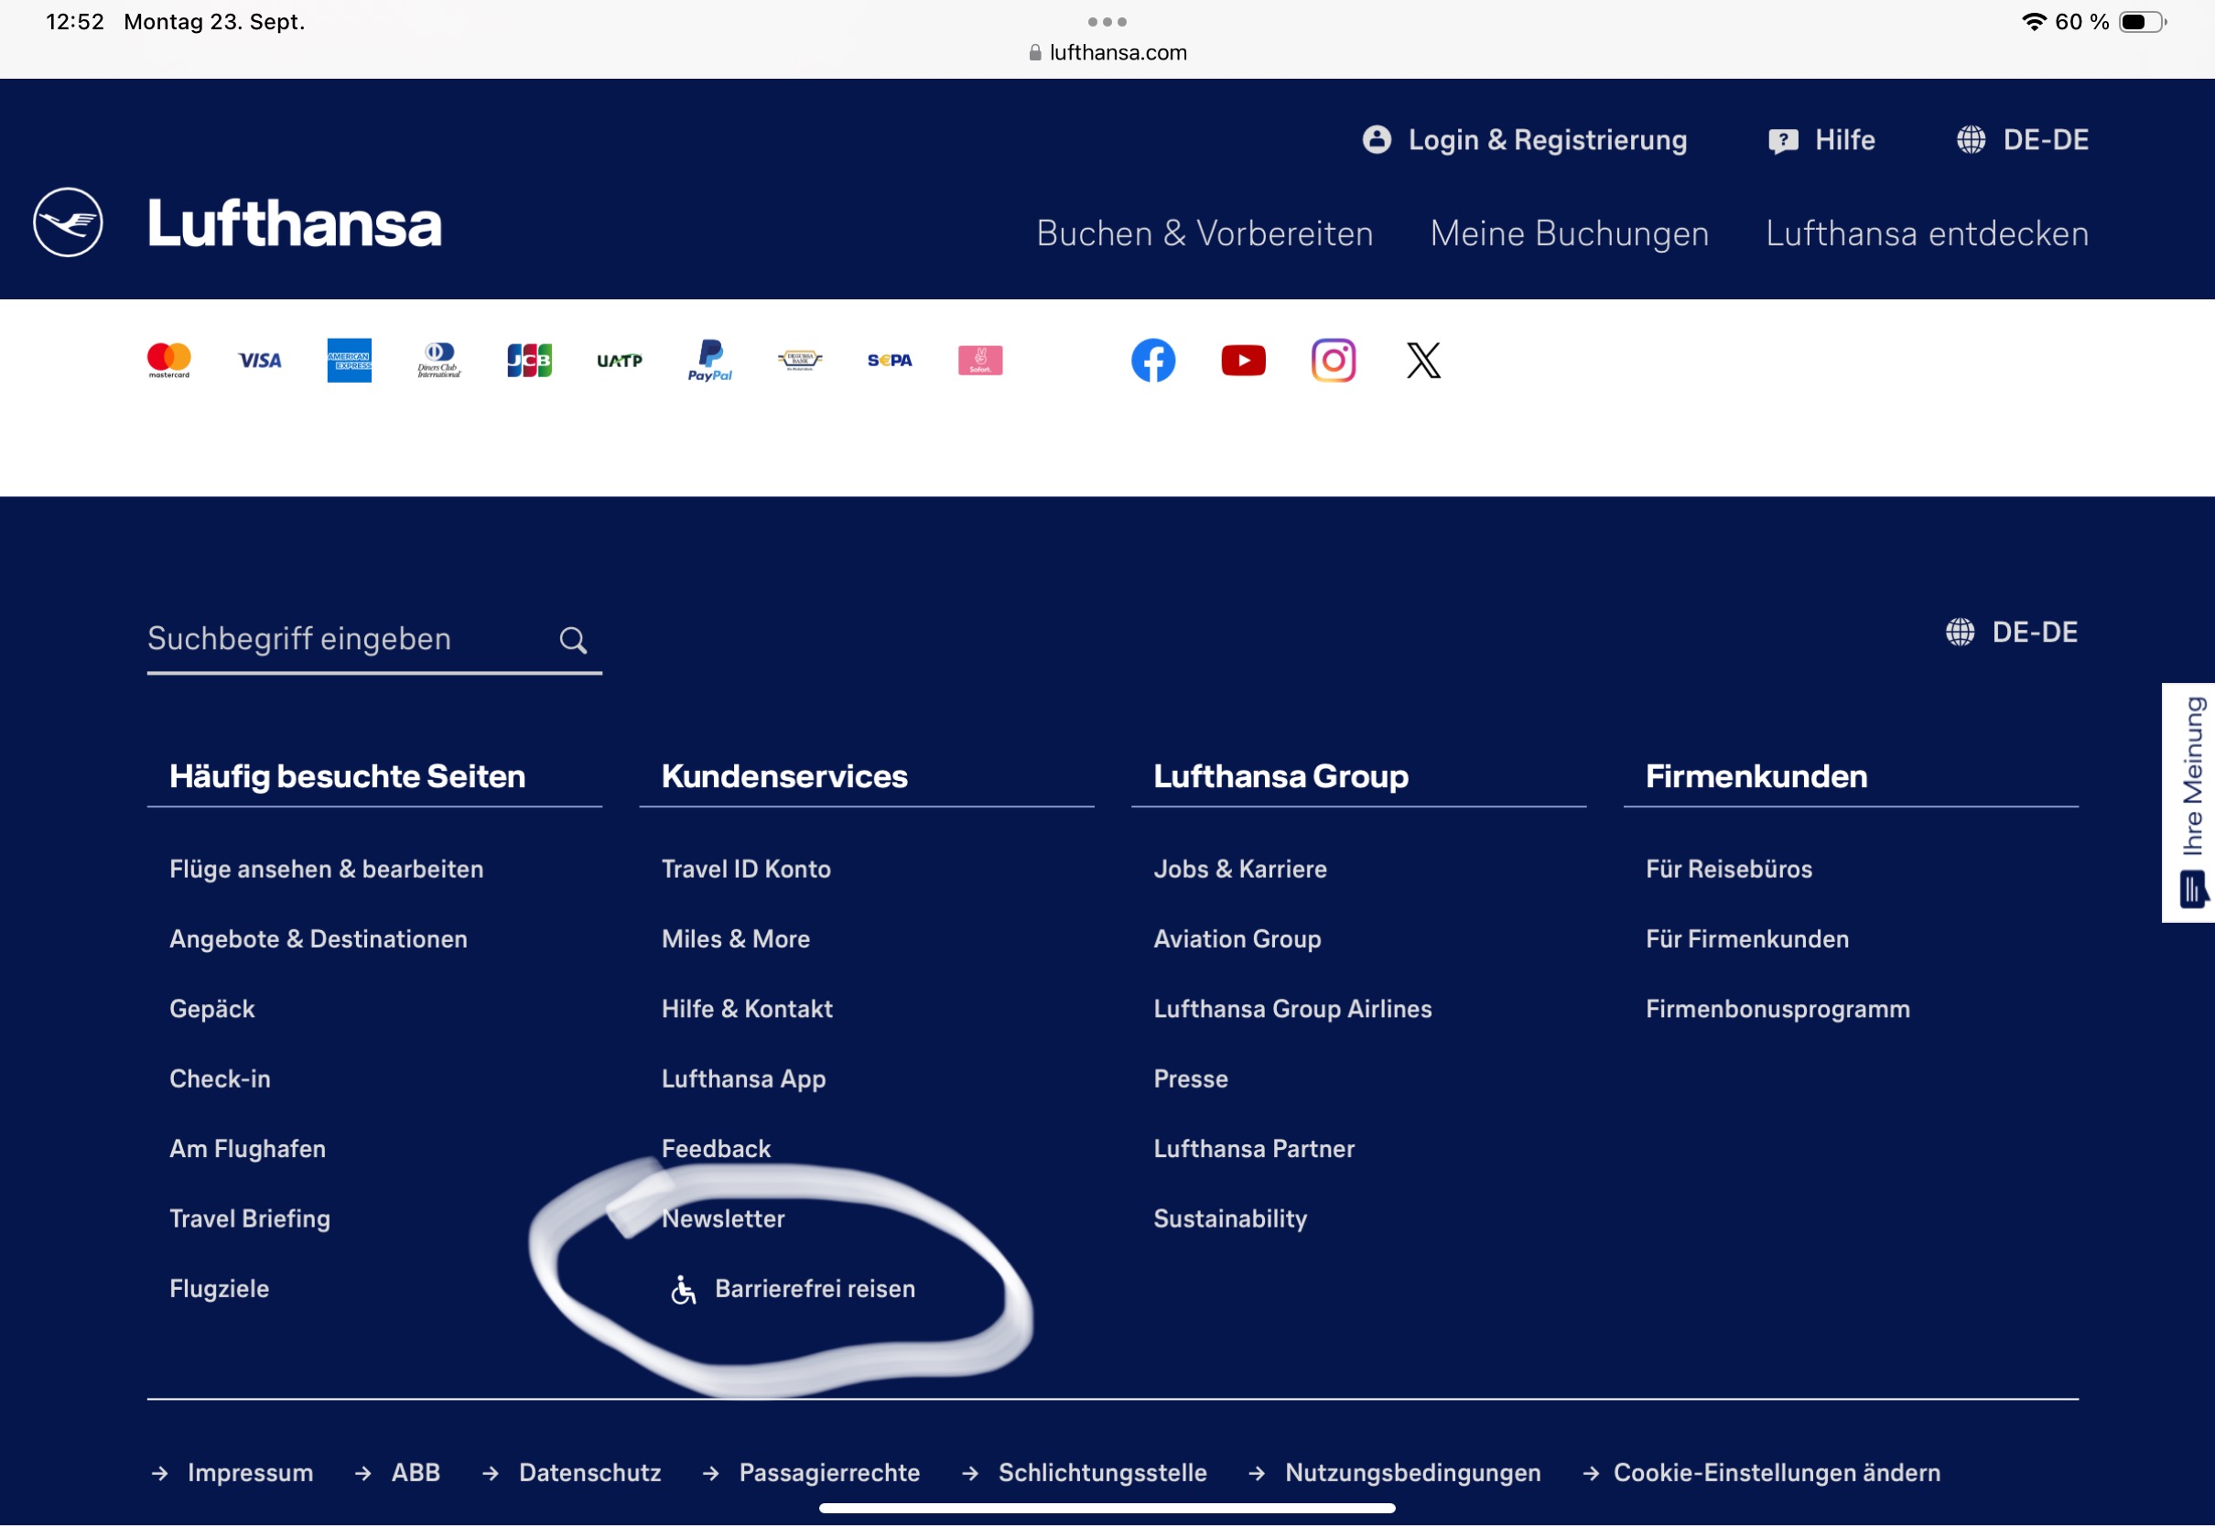This screenshot has width=2215, height=1527.
Task: Click the Diners Club International icon
Action: click(x=439, y=361)
